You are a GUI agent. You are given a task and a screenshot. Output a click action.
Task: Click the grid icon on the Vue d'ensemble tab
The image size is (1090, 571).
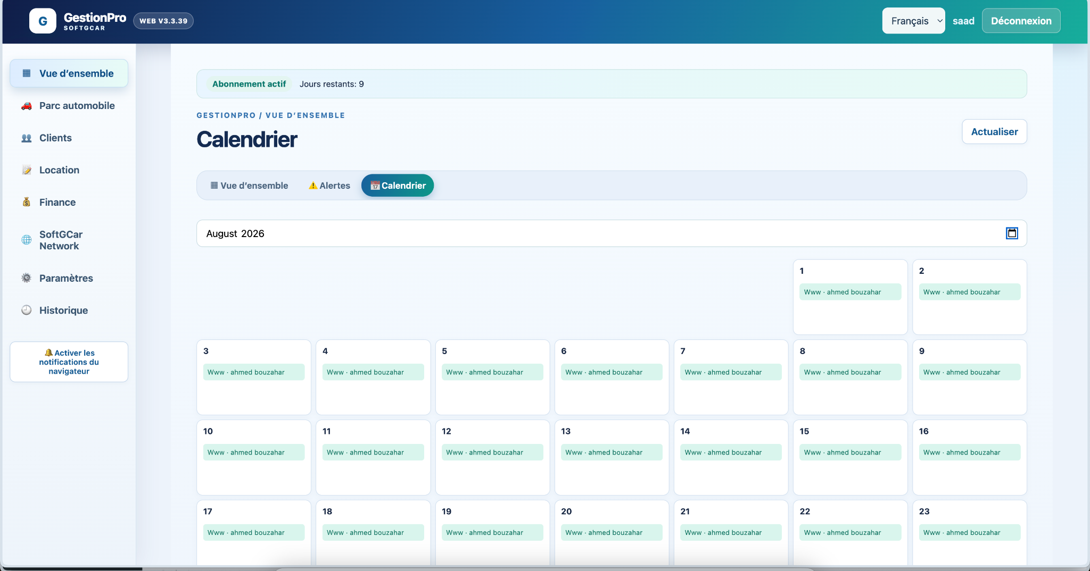pos(214,186)
